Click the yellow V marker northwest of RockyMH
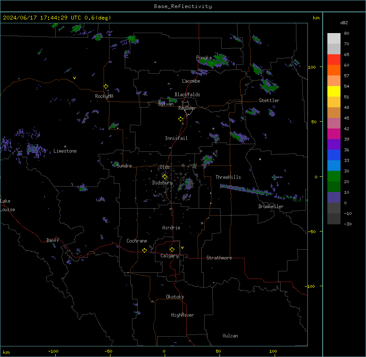 click(x=74, y=78)
